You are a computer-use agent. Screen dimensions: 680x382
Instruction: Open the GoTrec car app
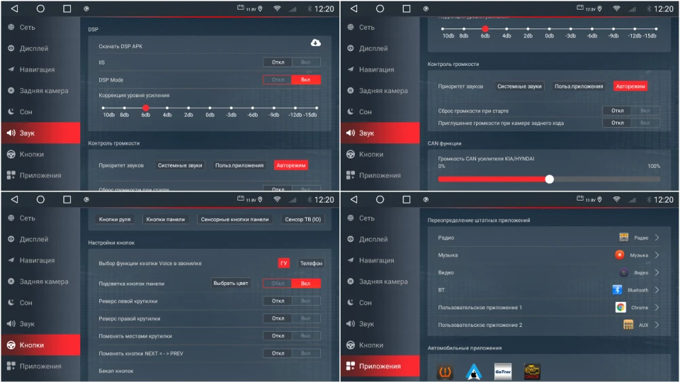(503, 372)
